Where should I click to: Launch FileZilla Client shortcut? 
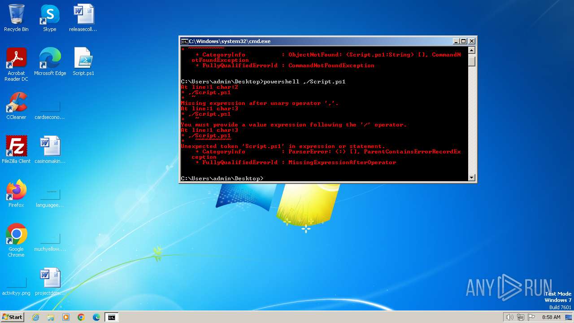tap(16, 150)
